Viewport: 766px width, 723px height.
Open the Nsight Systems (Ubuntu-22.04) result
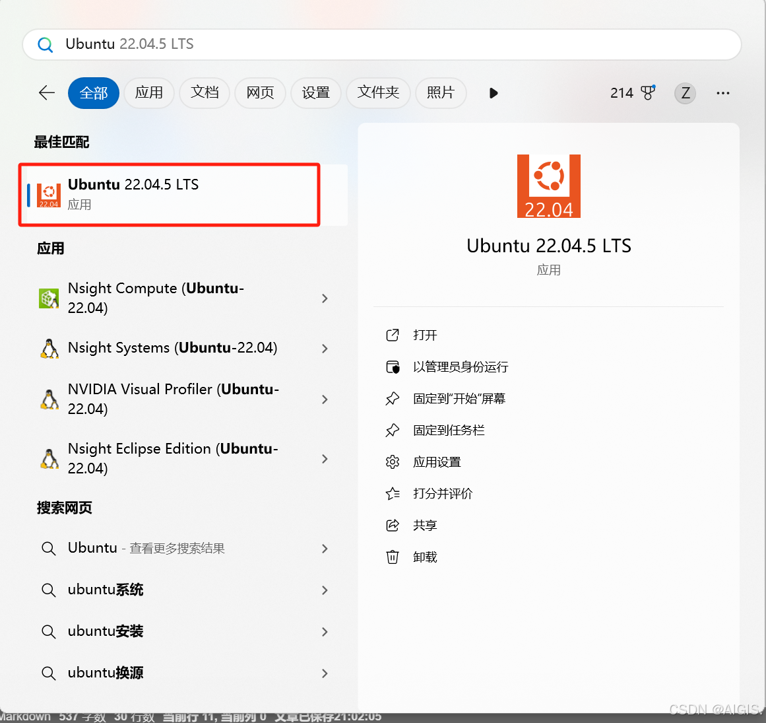point(183,349)
